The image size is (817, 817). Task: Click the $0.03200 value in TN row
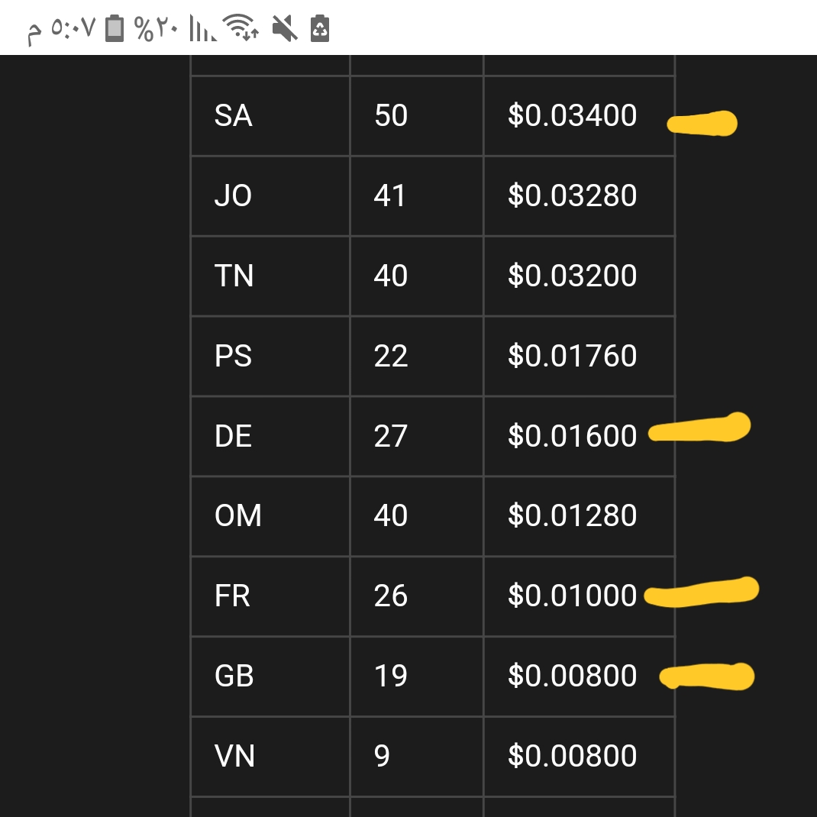572,276
